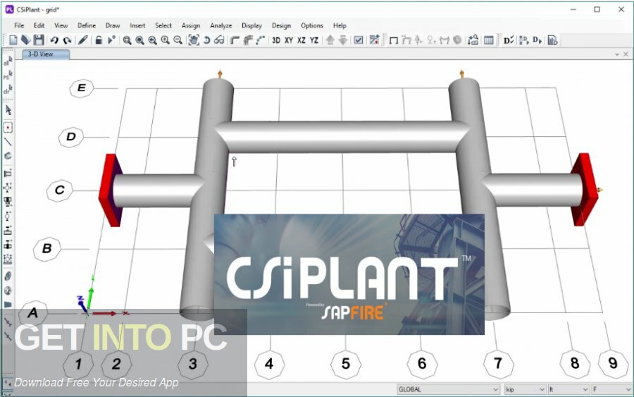Click the Clear Selection 'clr' sidebar icon

coord(8,90)
